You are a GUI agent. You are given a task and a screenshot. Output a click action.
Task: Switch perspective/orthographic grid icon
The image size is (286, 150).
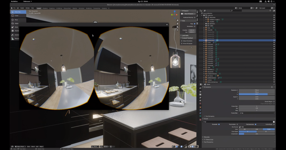[x=177, y=30]
